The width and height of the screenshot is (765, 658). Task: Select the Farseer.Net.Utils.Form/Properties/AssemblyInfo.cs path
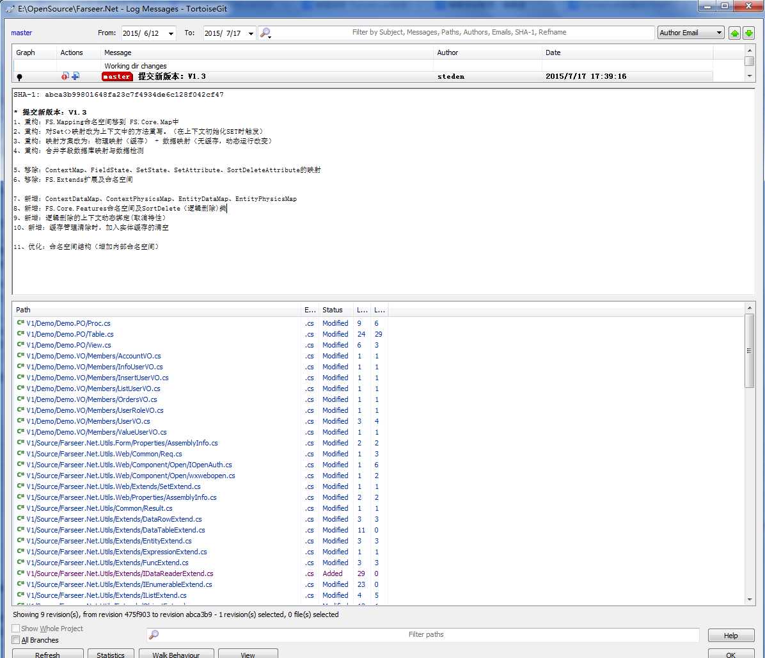pos(122,443)
